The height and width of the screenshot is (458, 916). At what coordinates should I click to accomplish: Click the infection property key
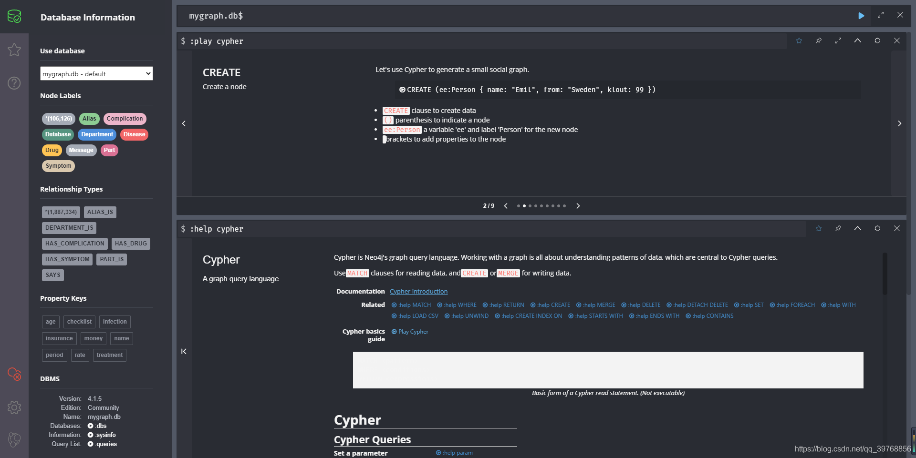pos(115,322)
